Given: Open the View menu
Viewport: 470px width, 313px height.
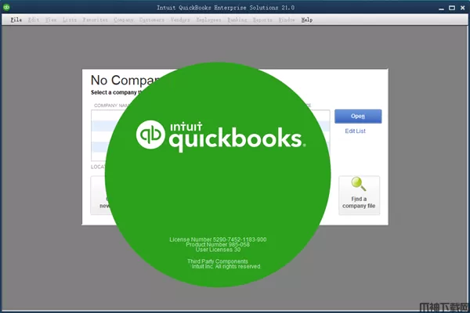Looking at the screenshot, I should (51, 20).
